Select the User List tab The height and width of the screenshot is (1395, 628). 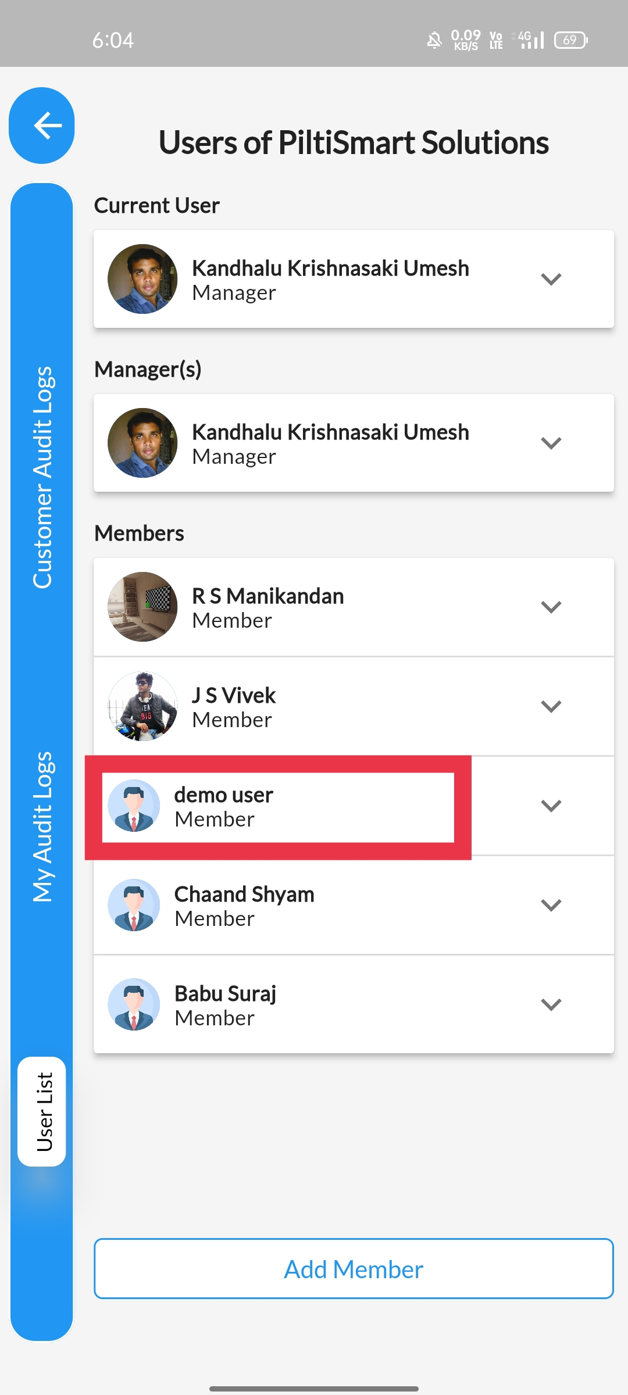click(42, 1111)
